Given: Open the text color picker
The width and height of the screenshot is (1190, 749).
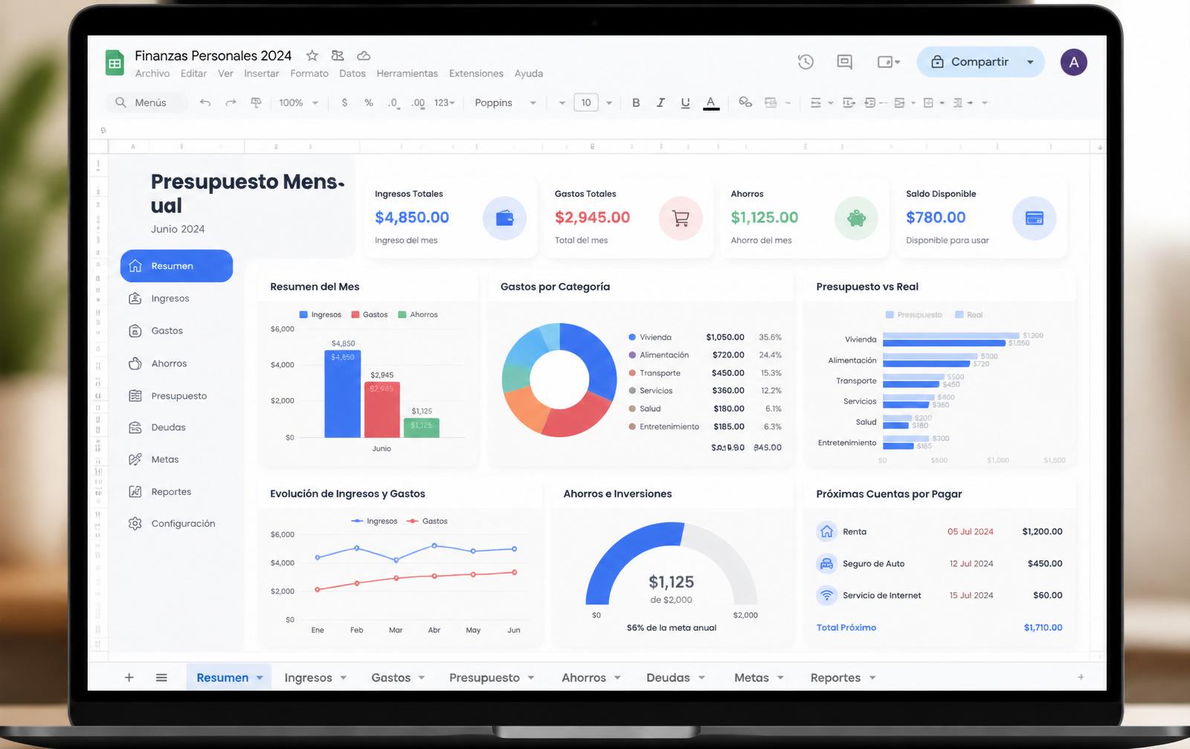Looking at the screenshot, I should (x=711, y=103).
